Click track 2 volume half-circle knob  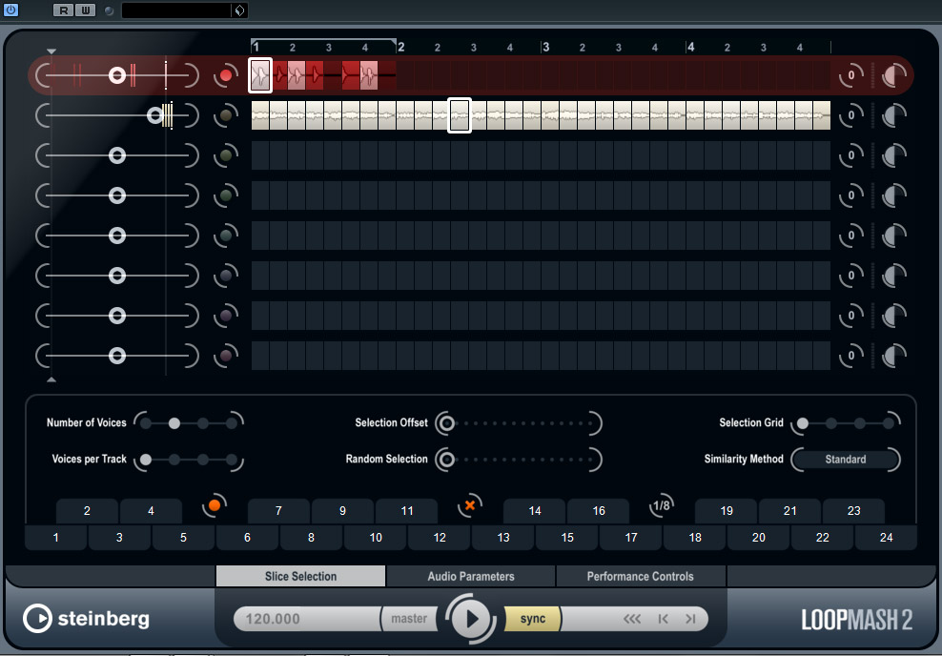pyautogui.click(x=893, y=115)
